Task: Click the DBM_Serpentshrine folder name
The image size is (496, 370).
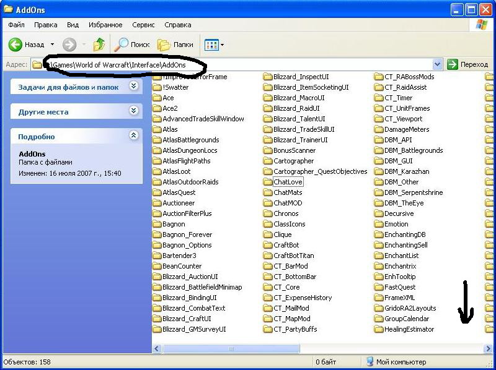Action: click(414, 192)
